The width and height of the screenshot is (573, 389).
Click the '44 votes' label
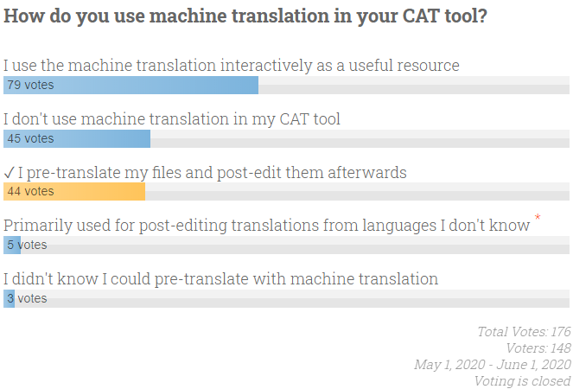click(x=31, y=191)
